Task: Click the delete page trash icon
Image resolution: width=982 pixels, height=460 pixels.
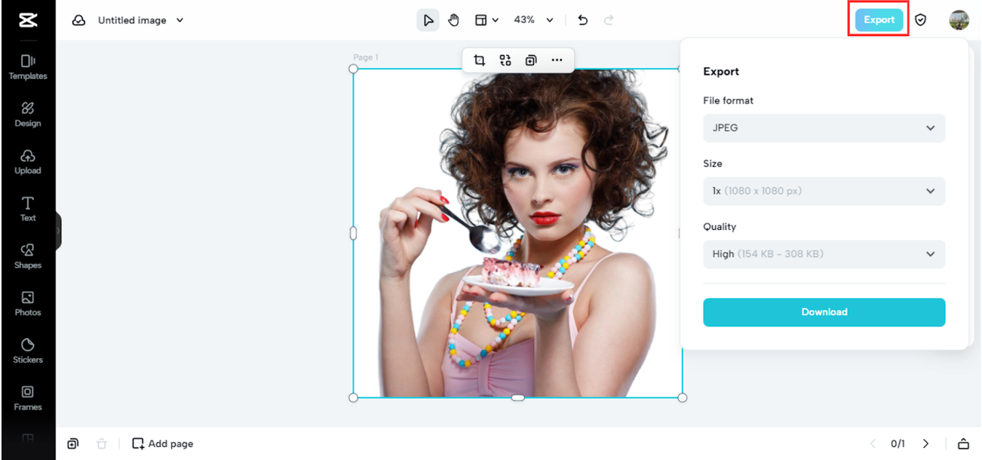Action: [101, 443]
